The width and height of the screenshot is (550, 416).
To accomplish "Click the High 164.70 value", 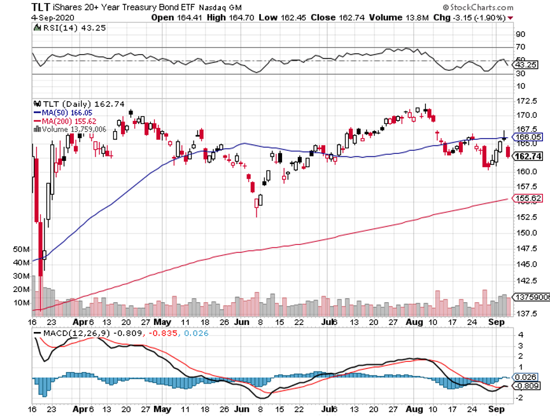I will [x=230, y=18].
